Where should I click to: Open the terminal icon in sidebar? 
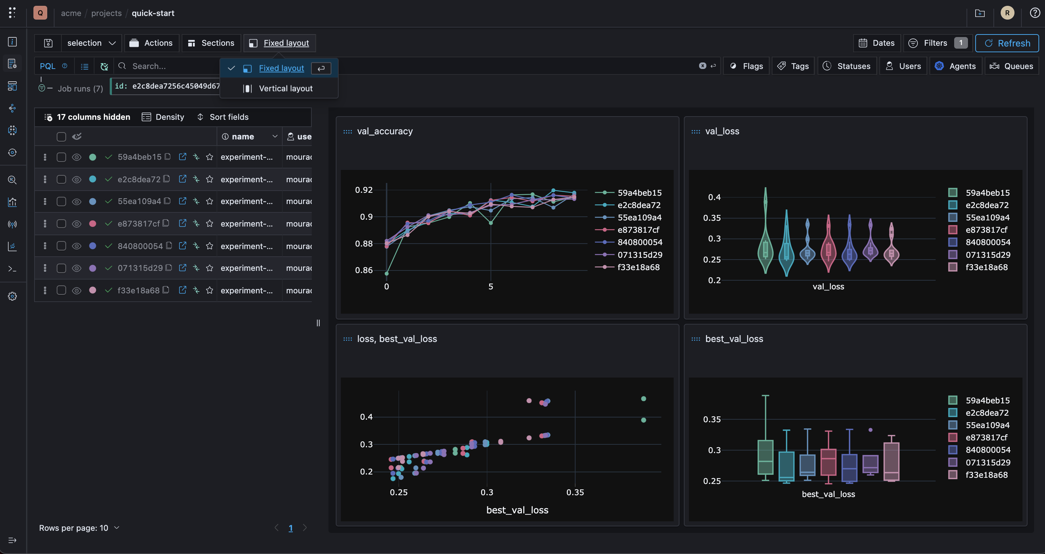click(13, 269)
